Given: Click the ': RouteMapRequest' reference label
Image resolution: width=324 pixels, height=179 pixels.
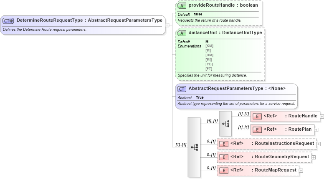Looking at the screenshot, I should (274, 170).
